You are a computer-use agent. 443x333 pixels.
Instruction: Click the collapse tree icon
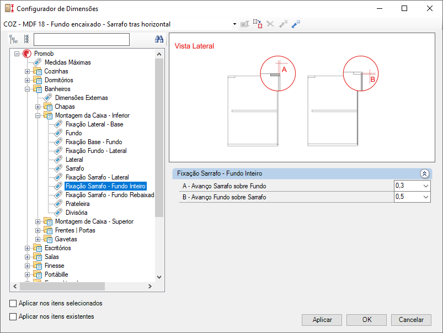pos(26,39)
